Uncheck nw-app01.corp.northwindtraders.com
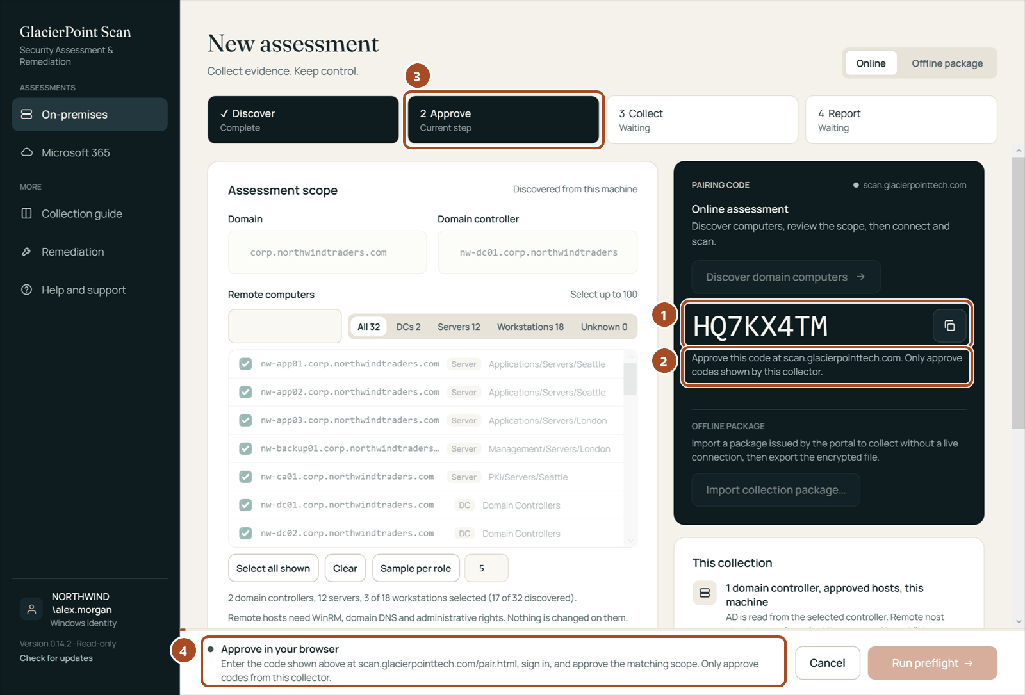The height and width of the screenshot is (695, 1025). click(245, 364)
